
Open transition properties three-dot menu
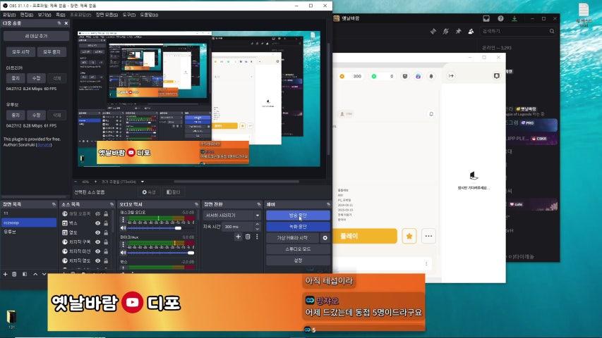[257, 237]
